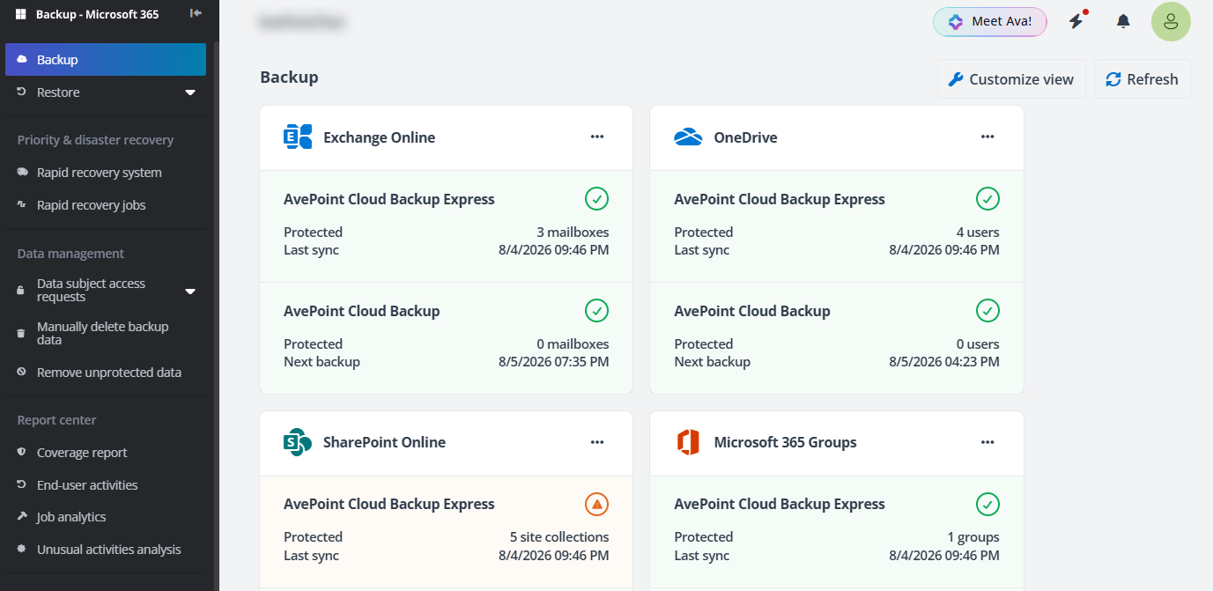Click SharePoint orange warning triangle icon

coord(596,504)
